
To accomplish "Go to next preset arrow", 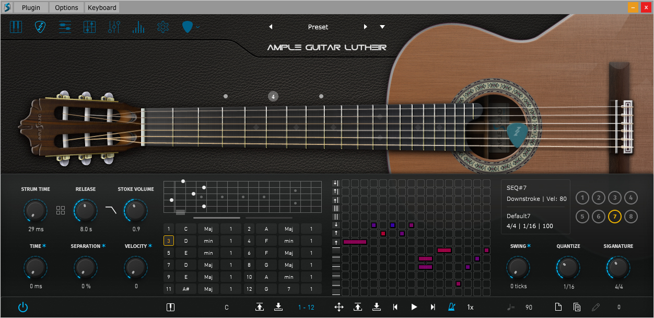I will click(x=366, y=27).
